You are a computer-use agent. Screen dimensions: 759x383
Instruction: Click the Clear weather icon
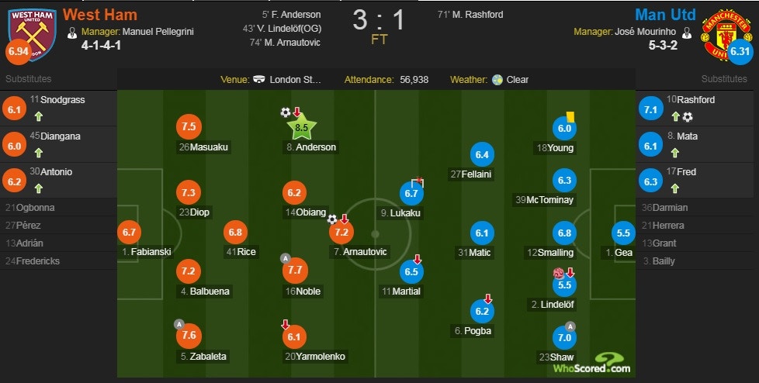pos(497,80)
